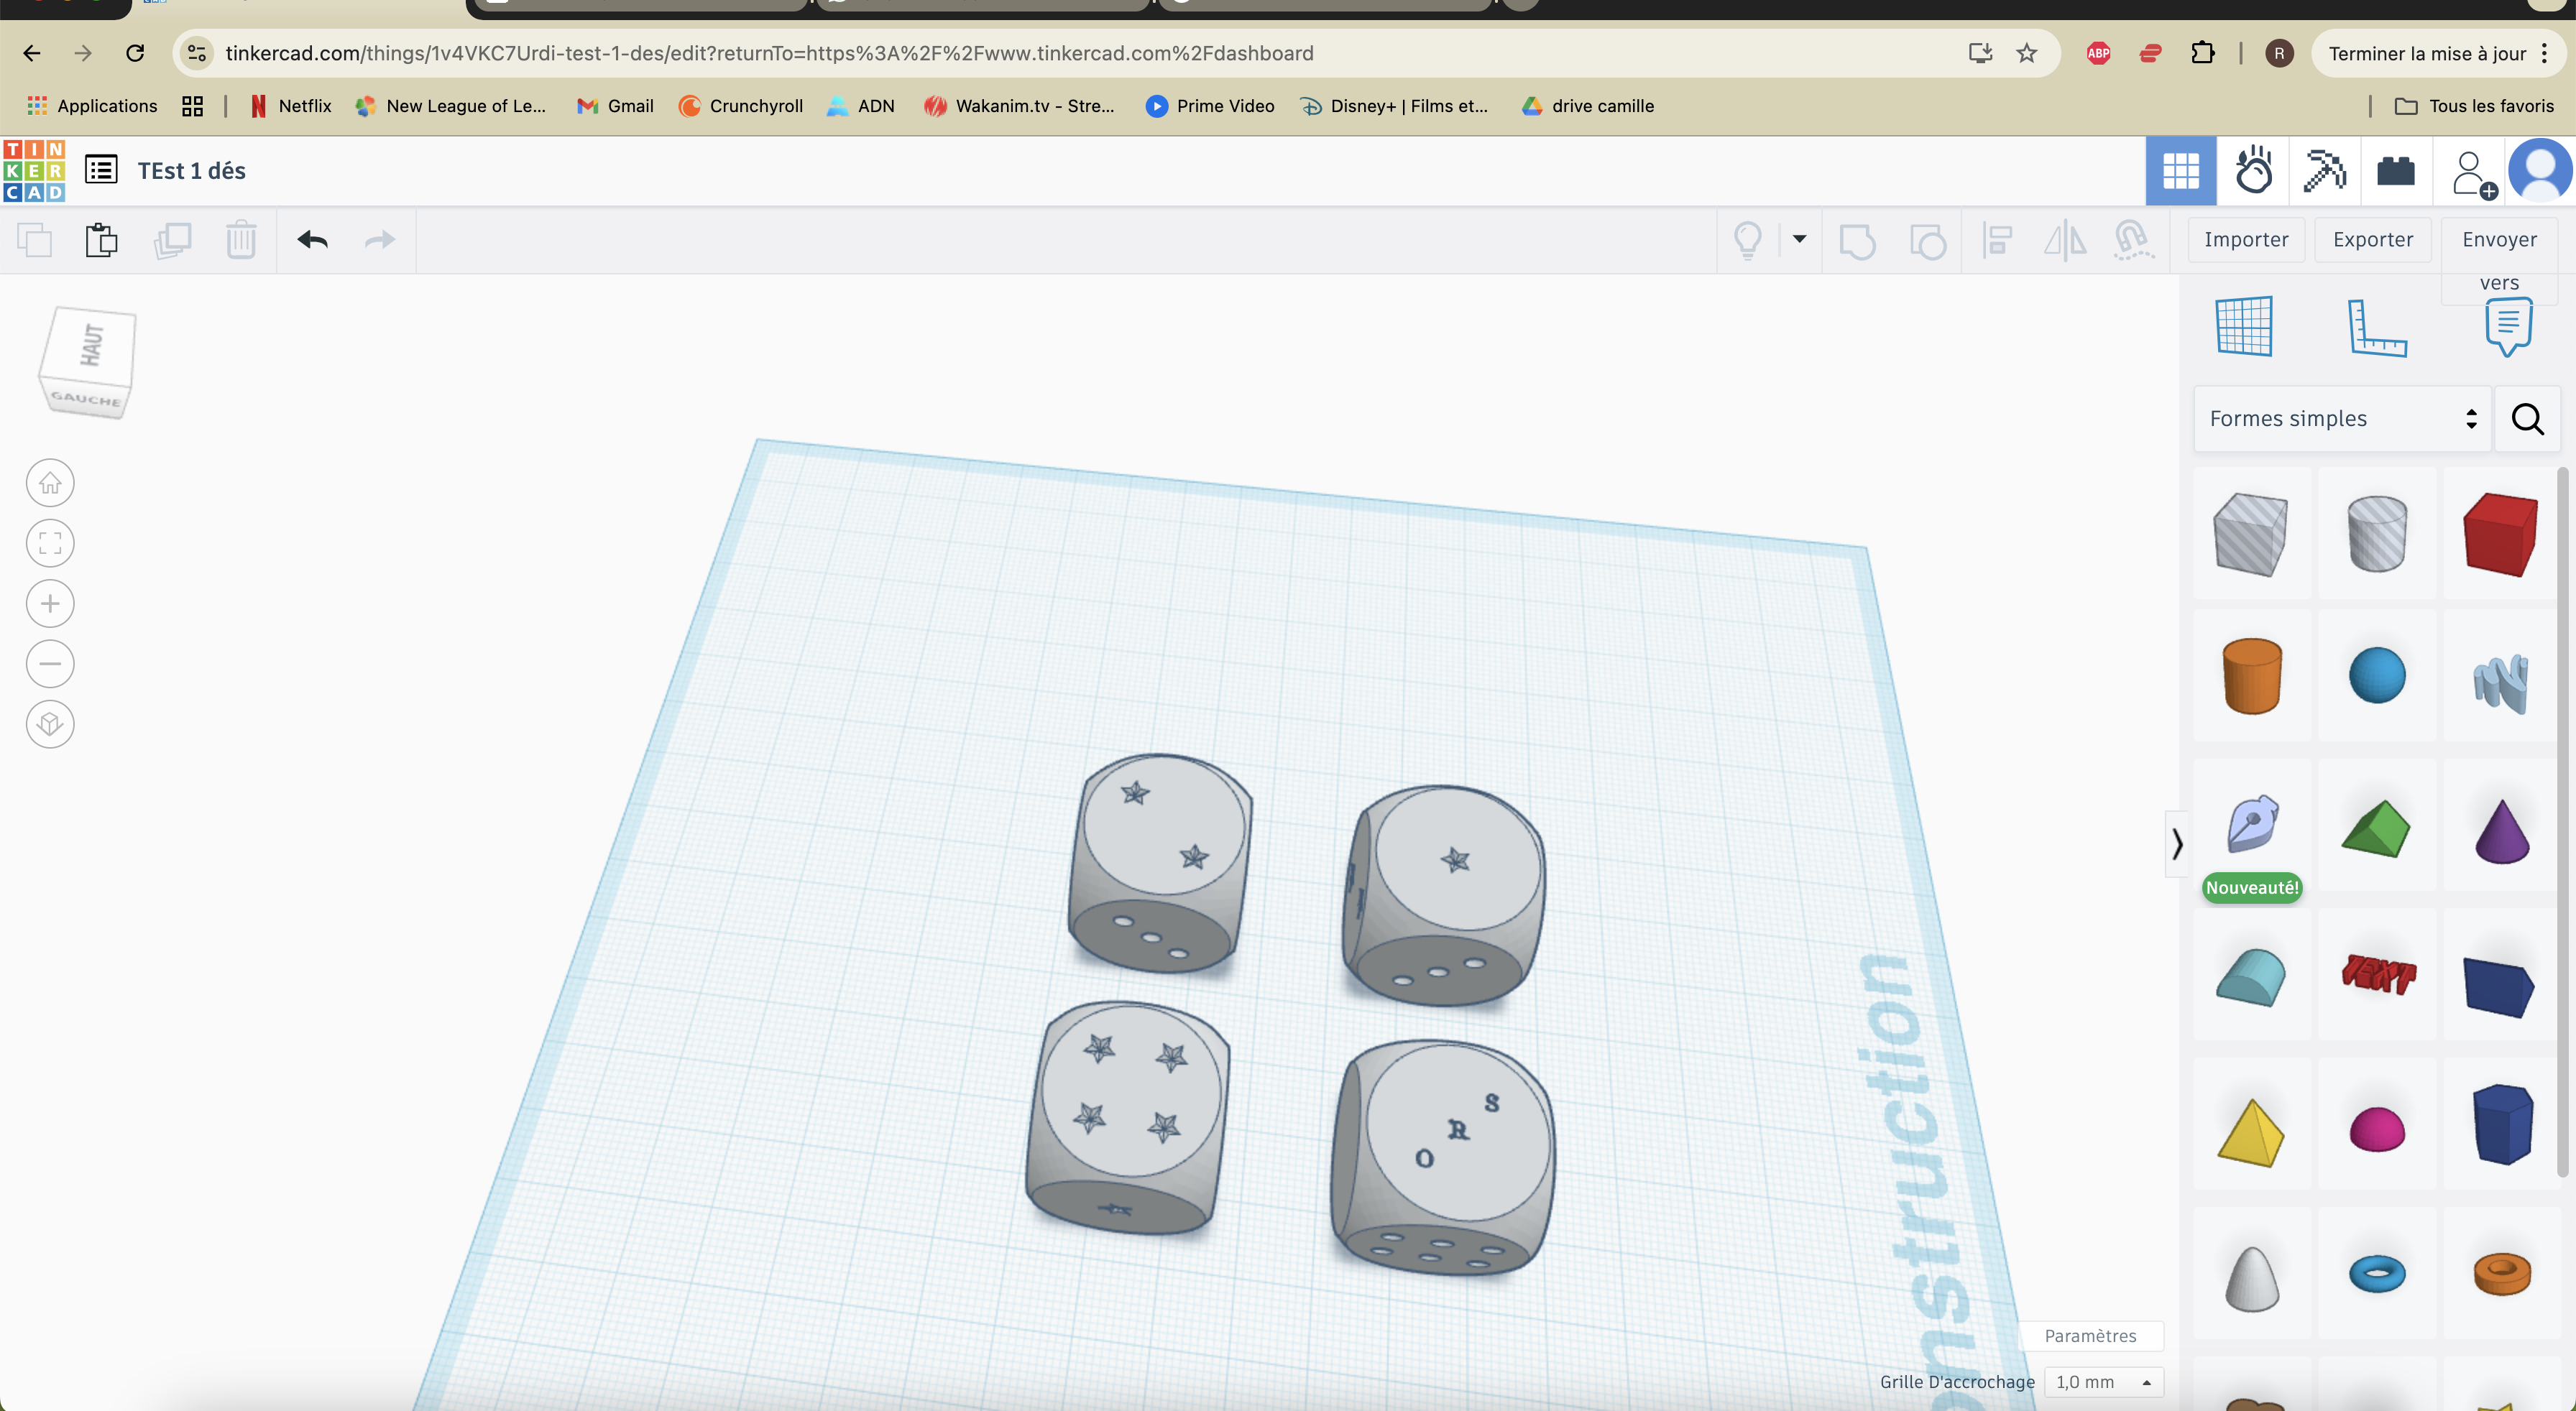Viewport: 2576px width, 1411px height.
Task: Open the user profile avatar
Action: [x=2541, y=171]
